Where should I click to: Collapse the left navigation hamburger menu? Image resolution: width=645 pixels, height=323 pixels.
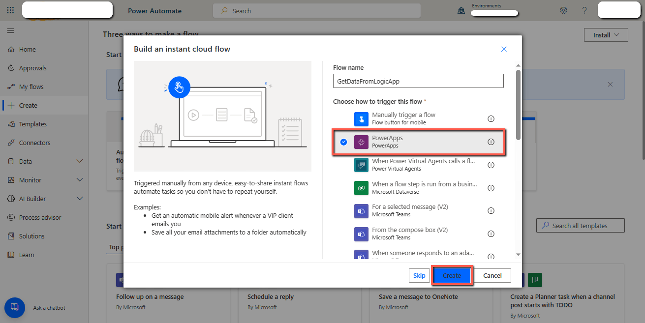10,31
